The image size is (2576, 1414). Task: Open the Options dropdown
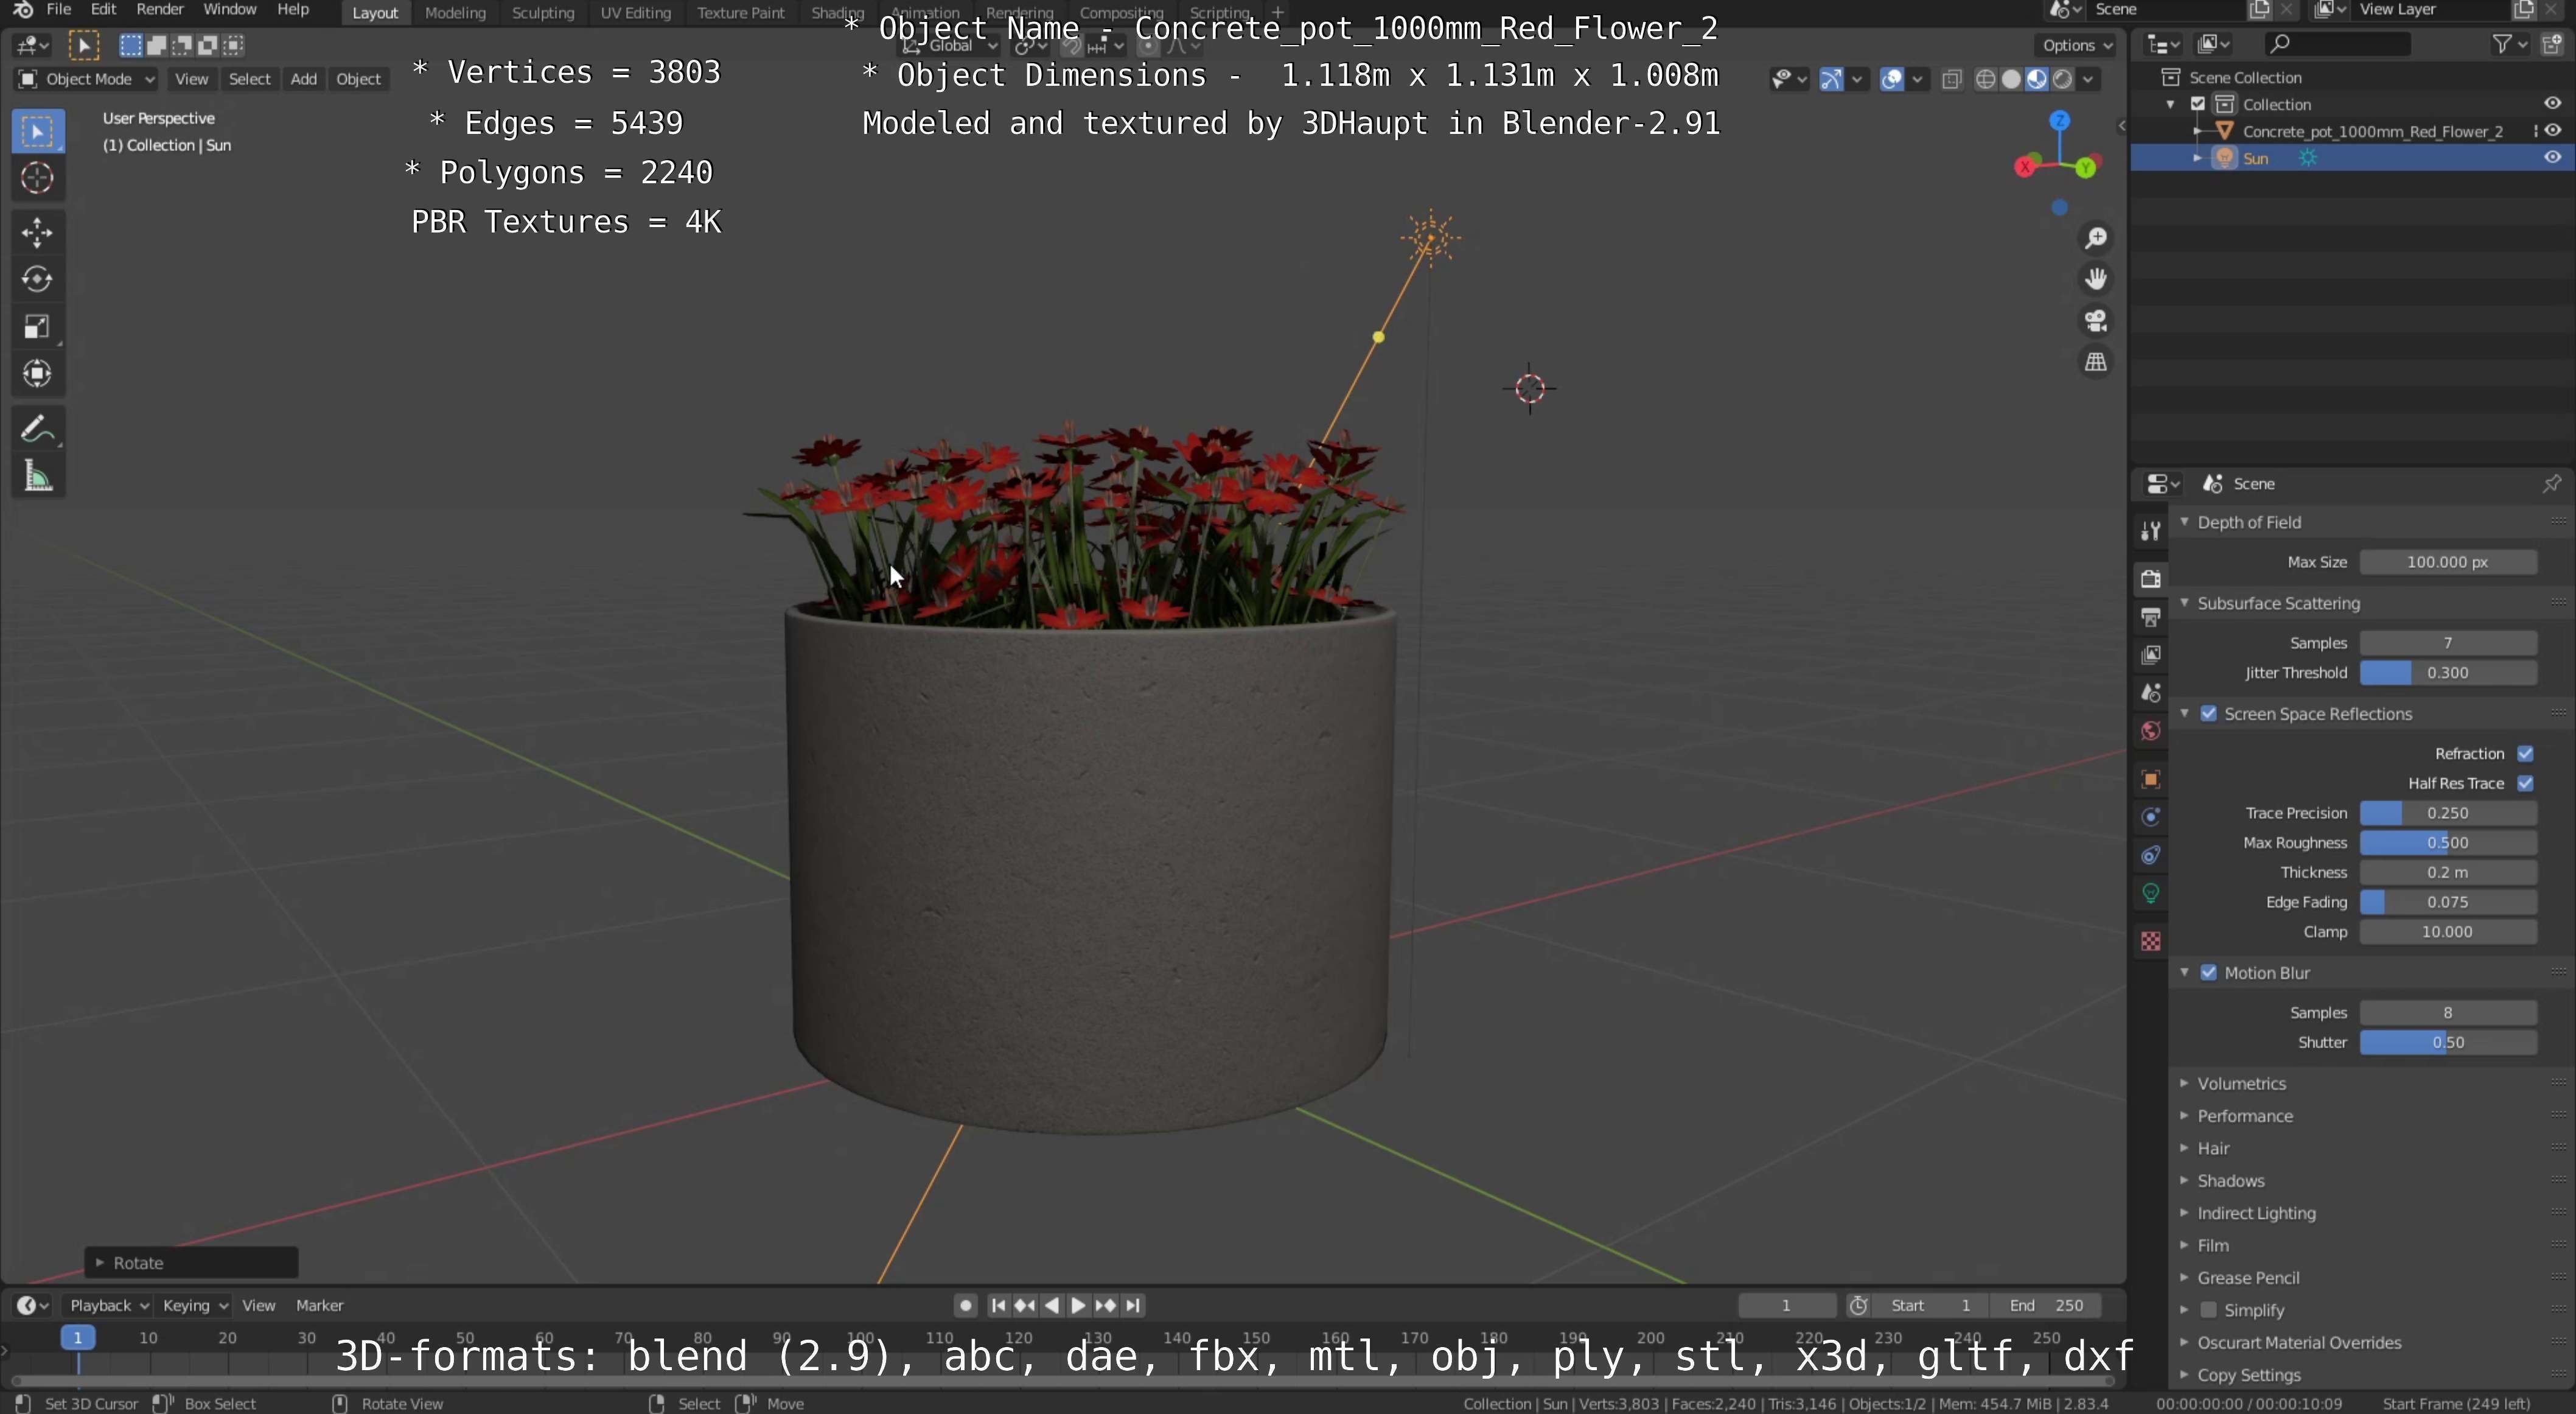point(2076,45)
